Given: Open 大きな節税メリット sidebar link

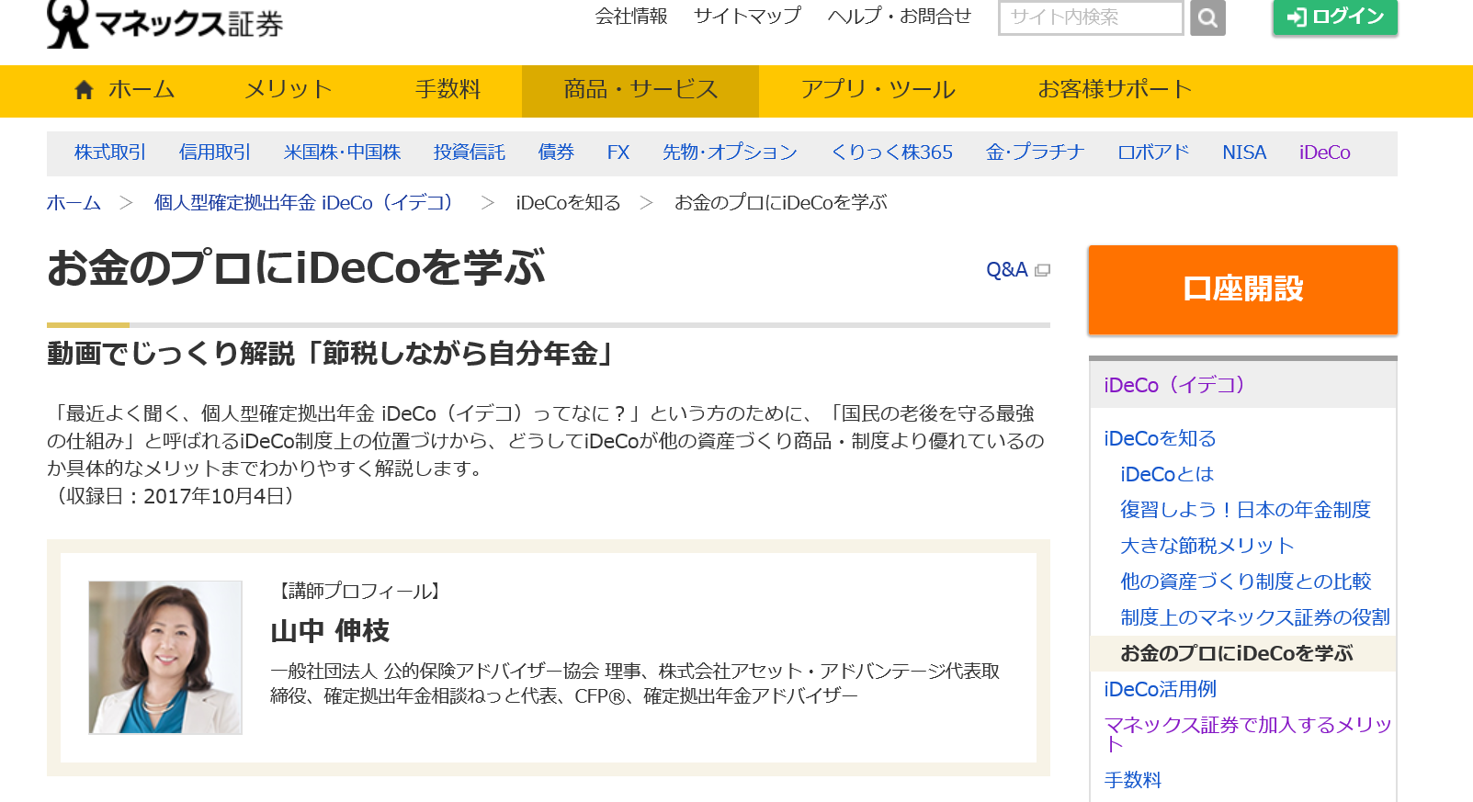Looking at the screenshot, I should point(1207,547).
